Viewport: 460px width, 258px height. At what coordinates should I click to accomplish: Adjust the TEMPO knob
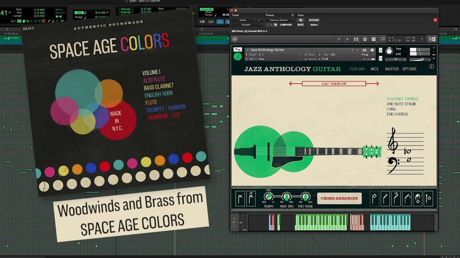tap(268, 196)
